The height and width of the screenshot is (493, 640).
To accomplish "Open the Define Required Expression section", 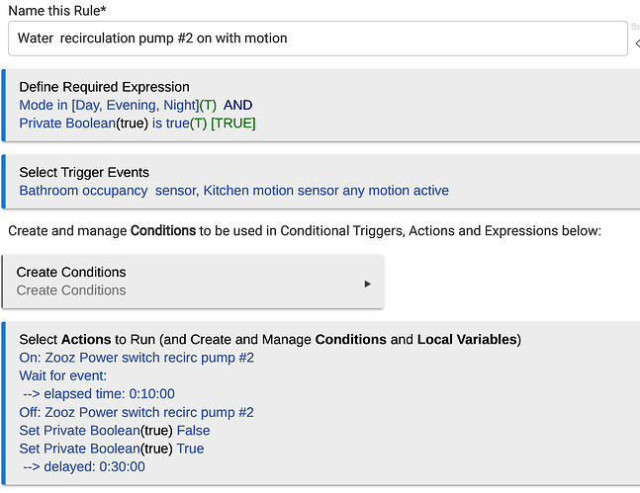I will point(104,87).
